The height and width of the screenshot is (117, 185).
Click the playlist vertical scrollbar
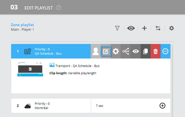[172, 81]
